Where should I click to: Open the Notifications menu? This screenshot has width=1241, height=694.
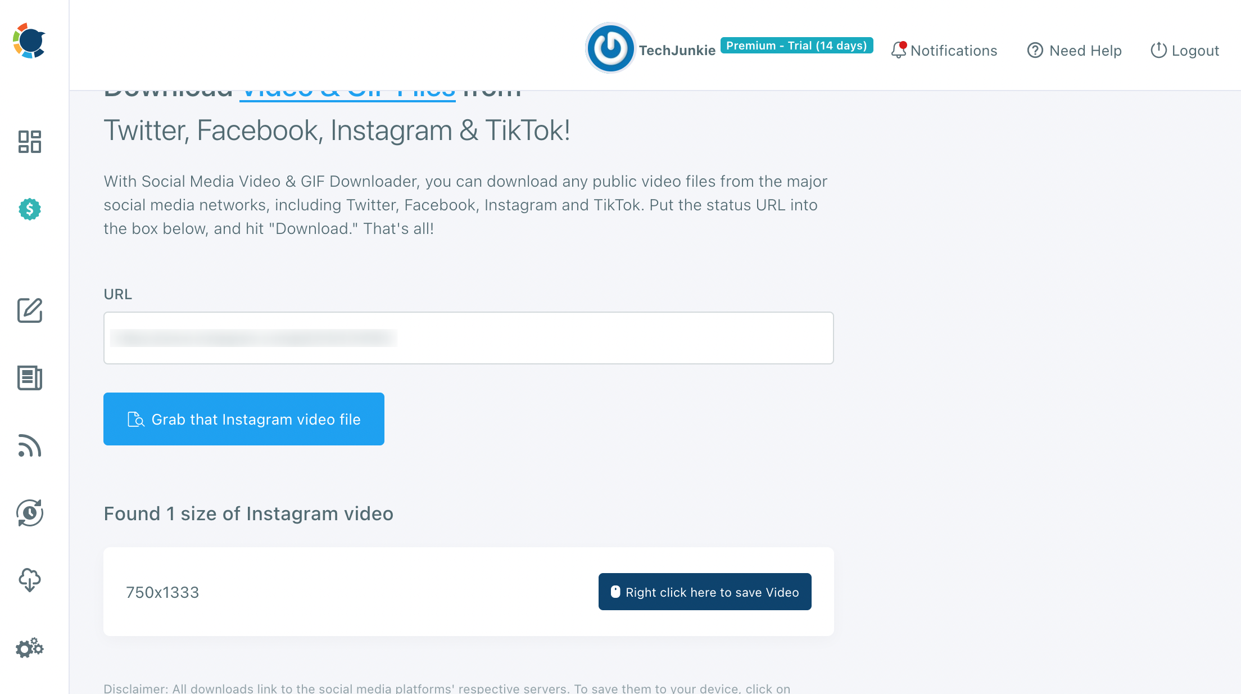pos(953,51)
